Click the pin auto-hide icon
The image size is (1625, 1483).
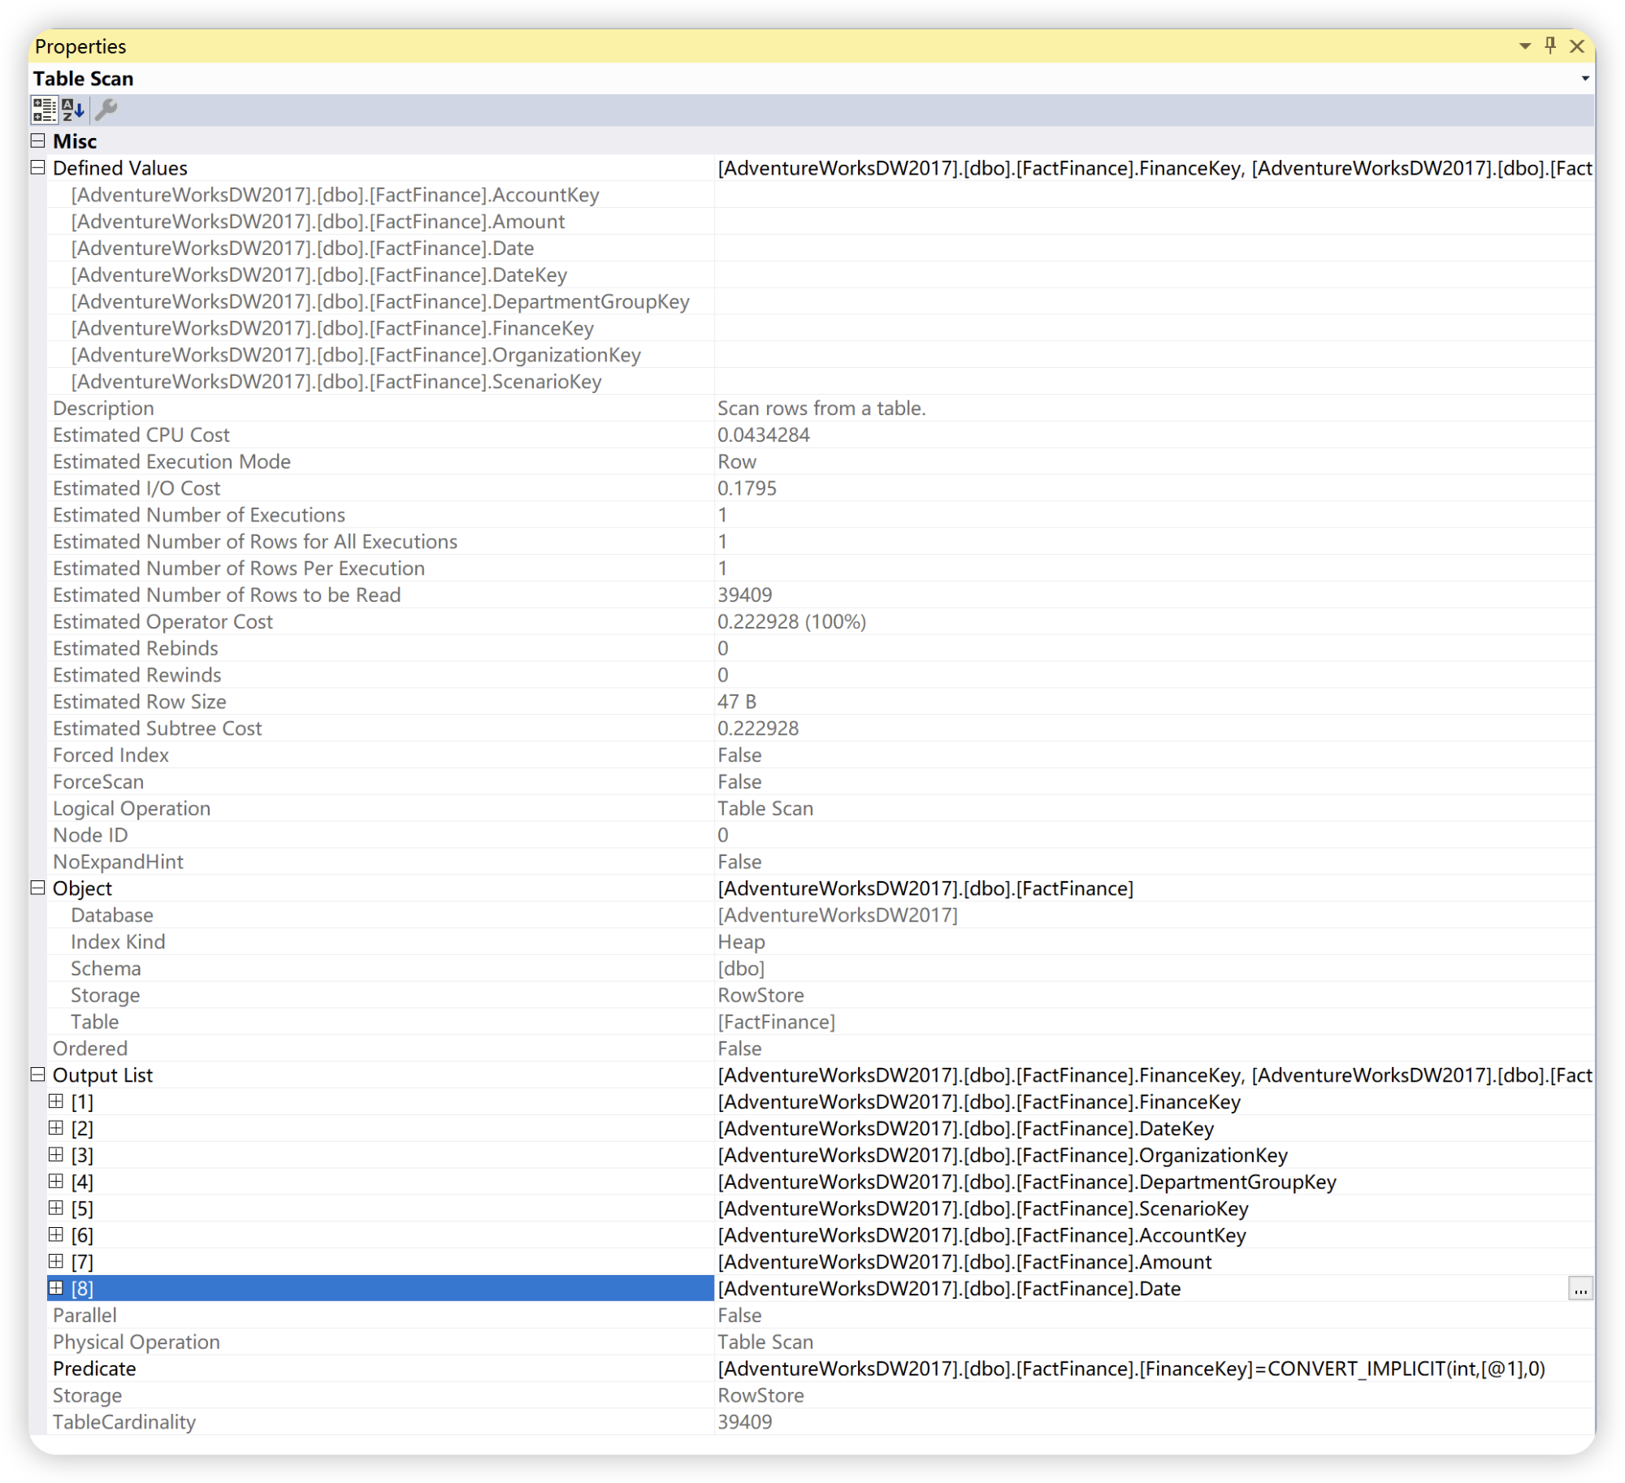coord(1550,45)
